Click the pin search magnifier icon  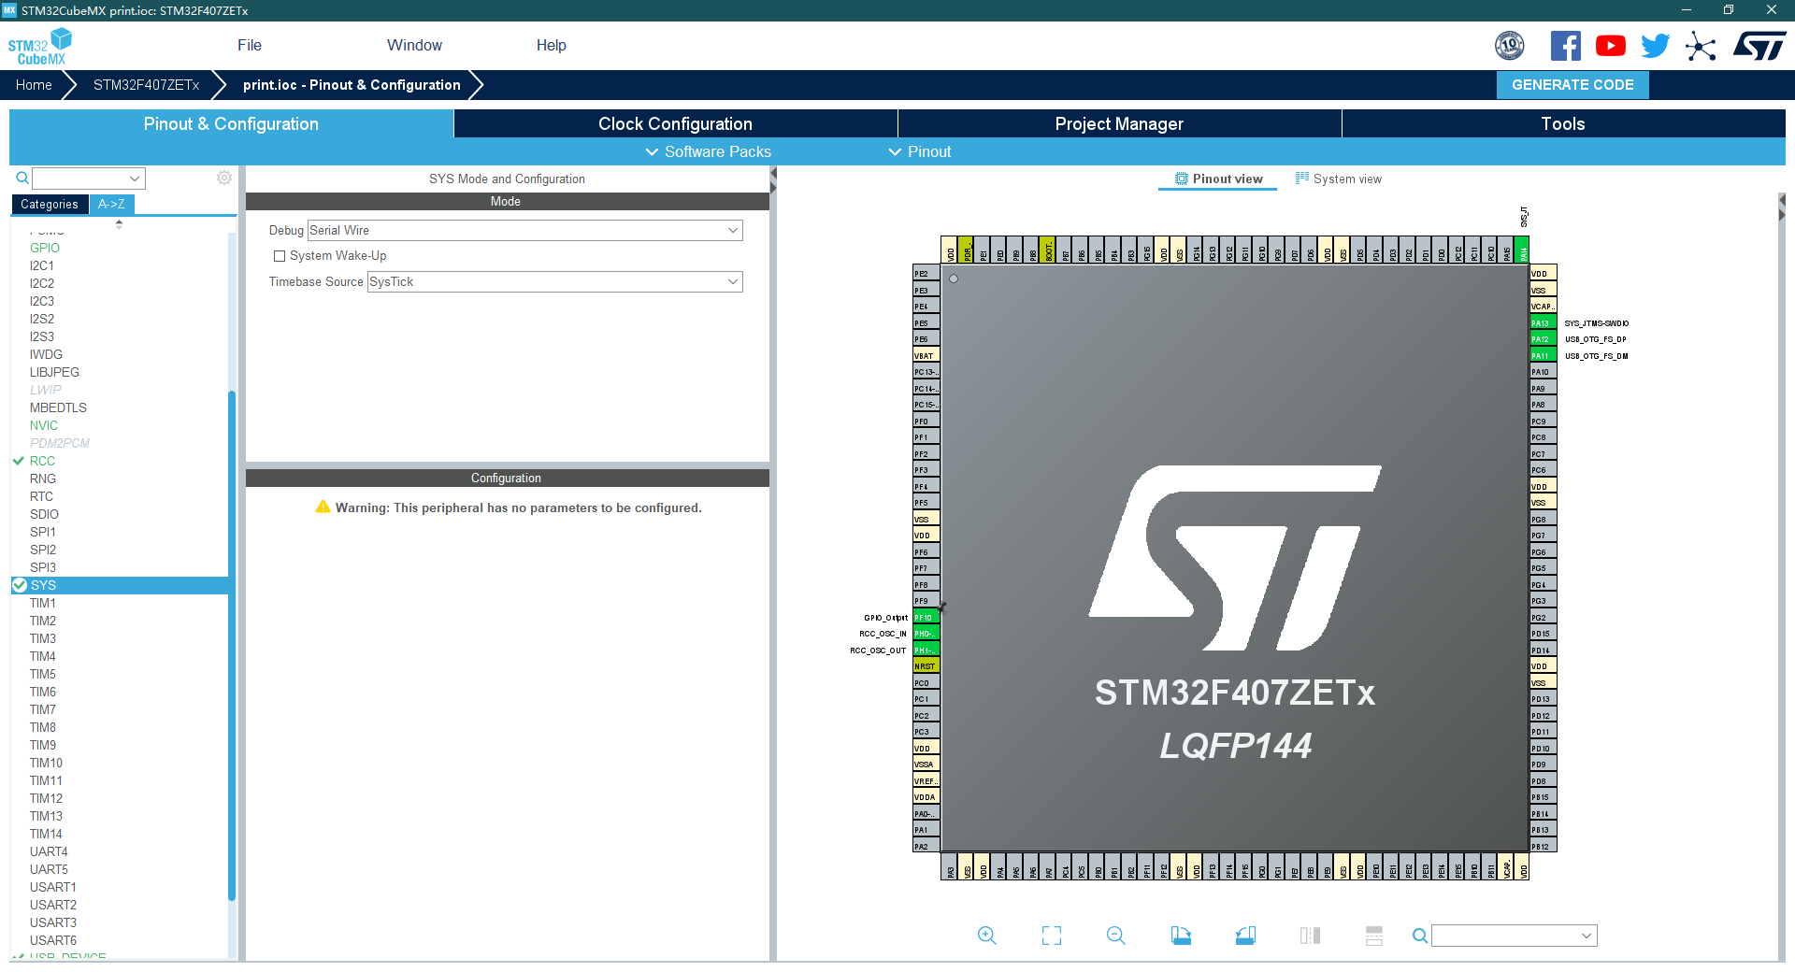click(1419, 936)
